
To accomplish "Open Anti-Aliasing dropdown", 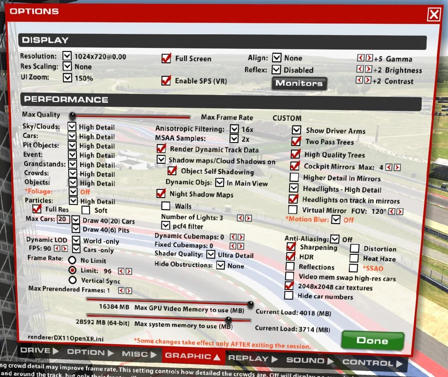I will (335, 239).
